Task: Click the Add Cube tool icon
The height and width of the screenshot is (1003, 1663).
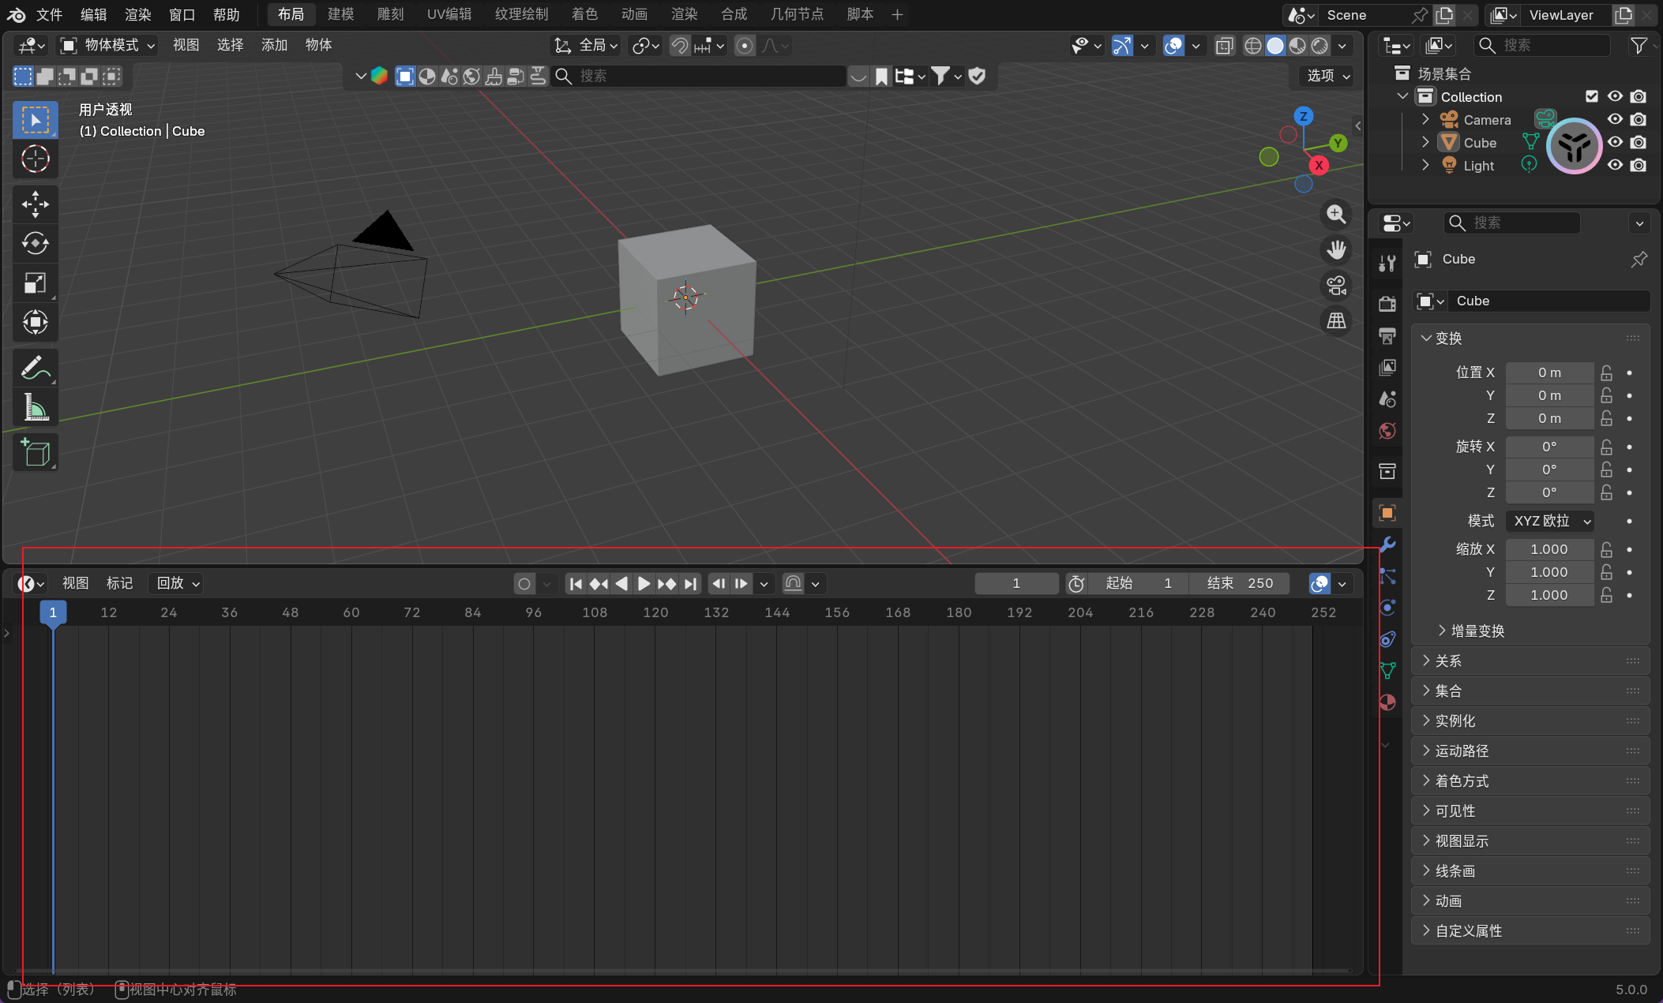Action: click(x=35, y=452)
